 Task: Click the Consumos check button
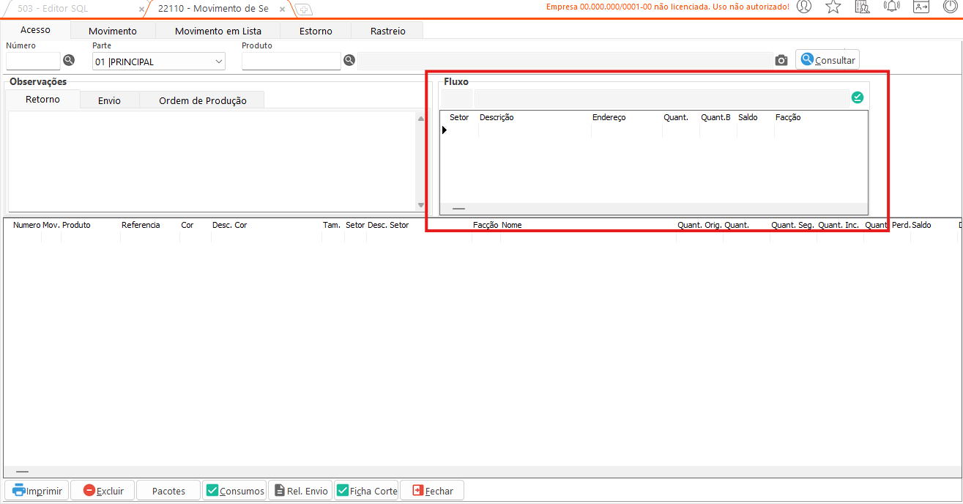click(234, 491)
